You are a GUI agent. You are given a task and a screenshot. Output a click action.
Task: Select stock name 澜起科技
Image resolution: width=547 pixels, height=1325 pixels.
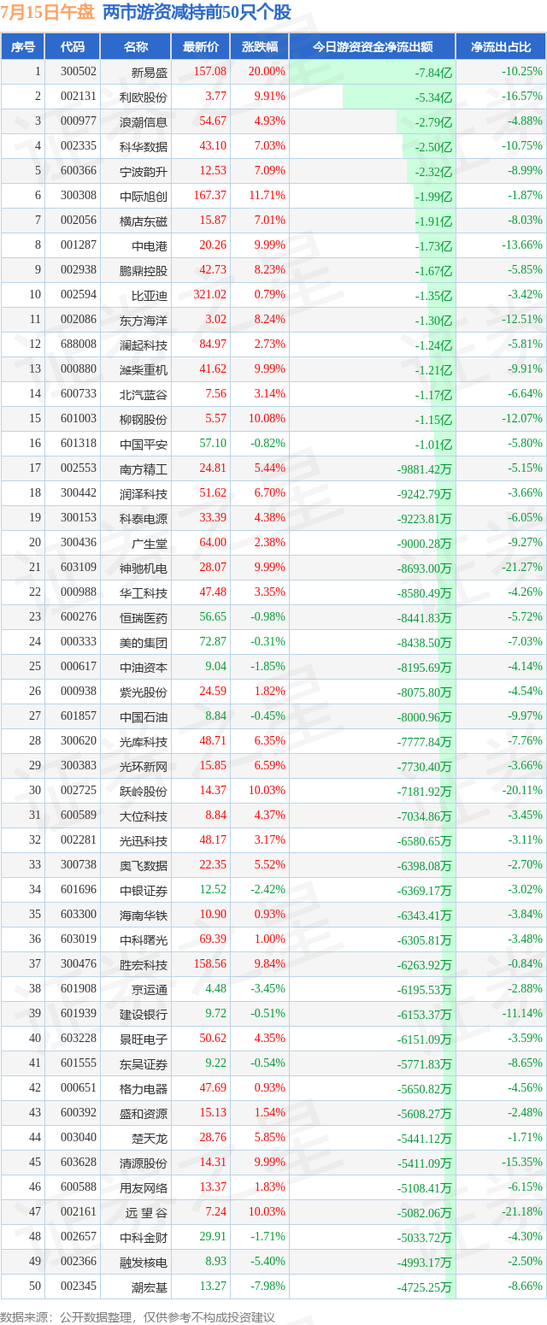coord(144,344)
